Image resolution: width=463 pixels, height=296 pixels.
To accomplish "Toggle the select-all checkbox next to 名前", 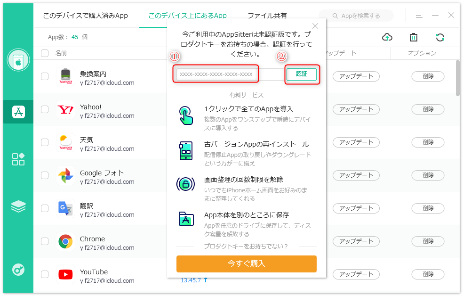I will pyautogui.click(x=45, y=53).
